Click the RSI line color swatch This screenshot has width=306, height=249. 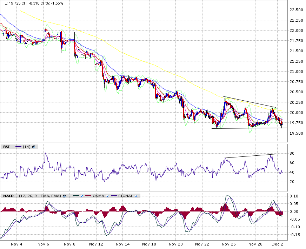[x=19, y=147]
